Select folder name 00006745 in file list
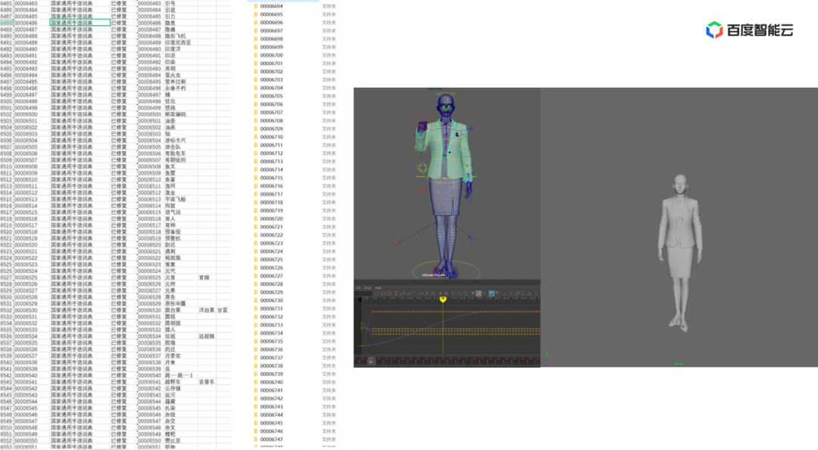This screenshot has height=450, width=818. tap(271, 423)
